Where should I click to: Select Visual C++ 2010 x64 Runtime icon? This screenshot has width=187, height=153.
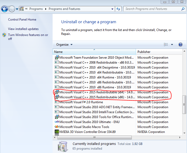[x=57, y=77]
